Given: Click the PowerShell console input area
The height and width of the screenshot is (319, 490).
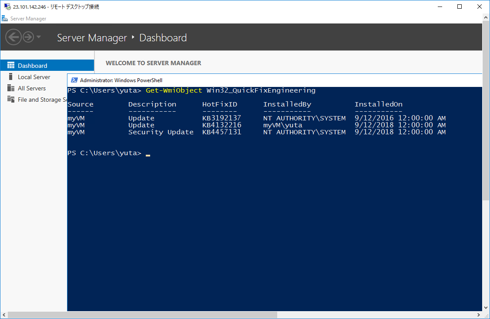Looking at the screenshot, I should pyautogui.click(x=148, y=153).
